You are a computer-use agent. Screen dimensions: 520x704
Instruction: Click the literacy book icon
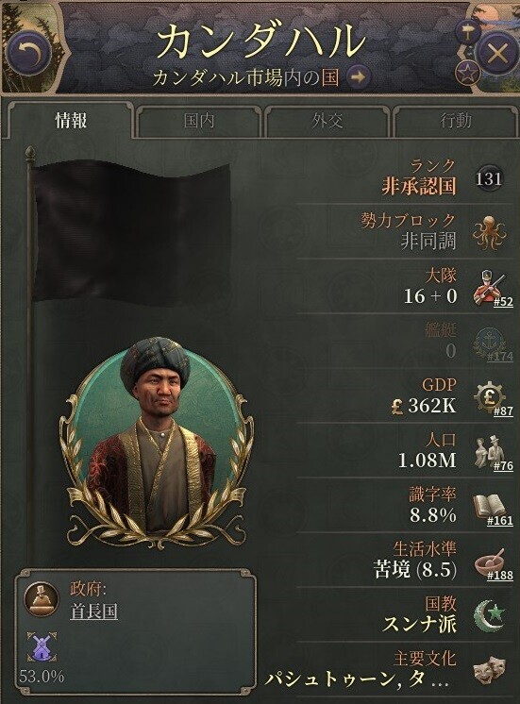coord(490,507)
